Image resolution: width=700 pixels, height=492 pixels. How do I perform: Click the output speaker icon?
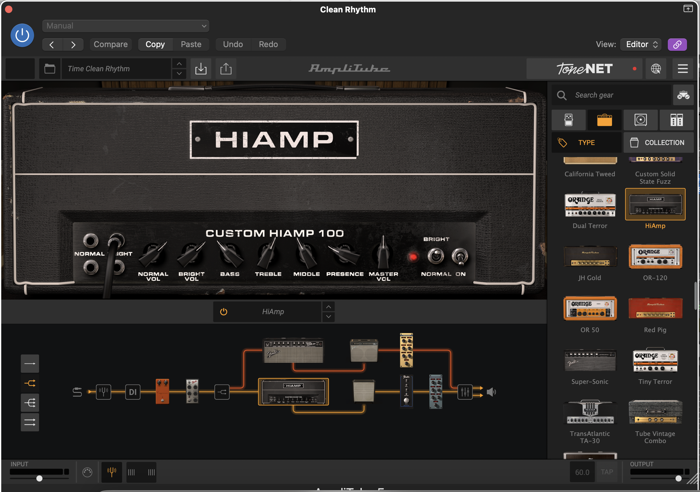[492, 392]
